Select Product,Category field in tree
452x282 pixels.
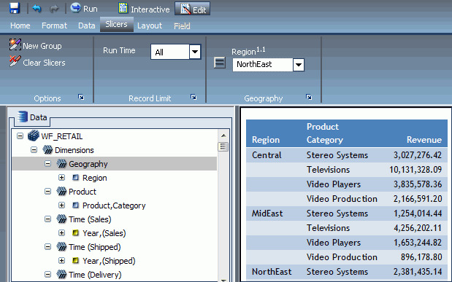pos(114,205)
